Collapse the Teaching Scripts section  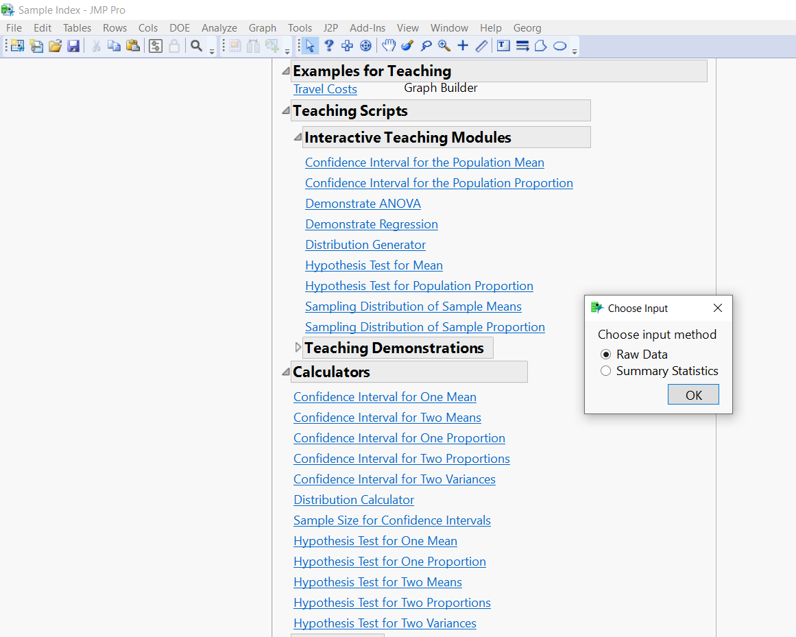[287, 110]
